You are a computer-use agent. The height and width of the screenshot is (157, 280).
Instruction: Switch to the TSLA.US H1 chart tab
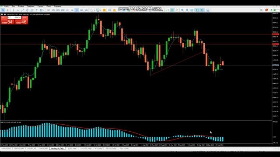[x=124, y=148]
